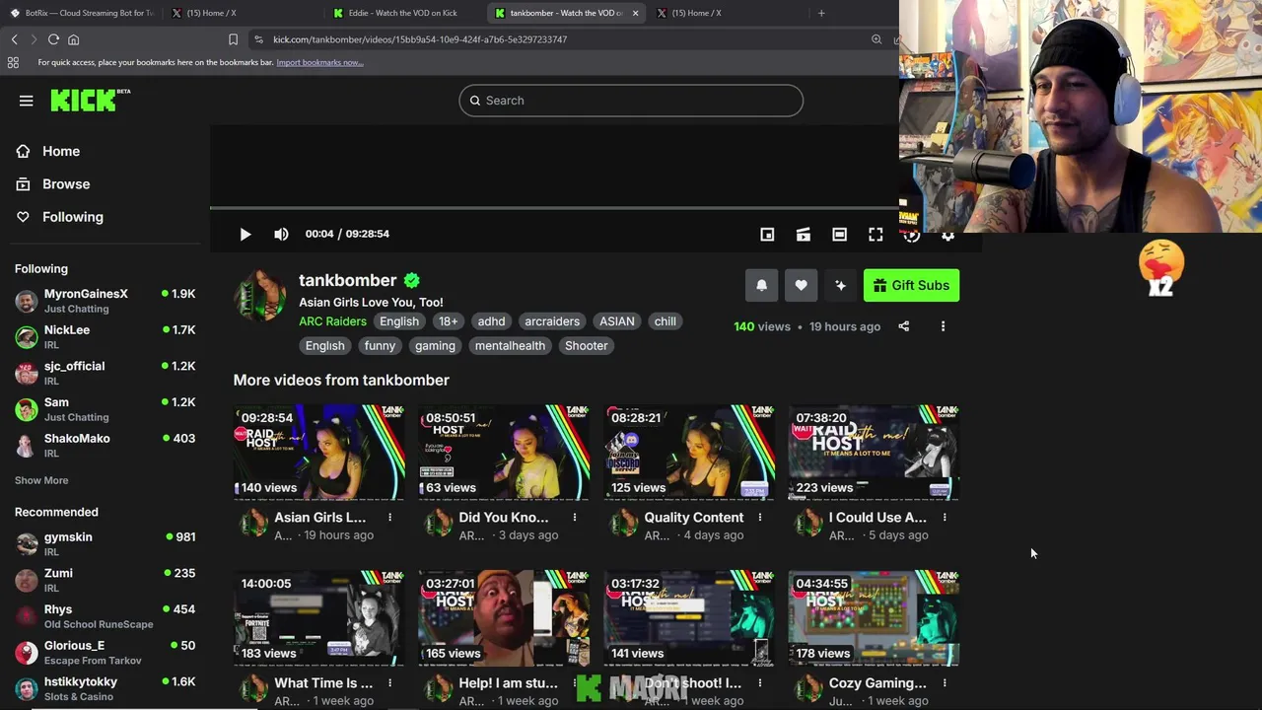
Task: Click the cast/stream mode icon in player
Action: tap(804, 234)
